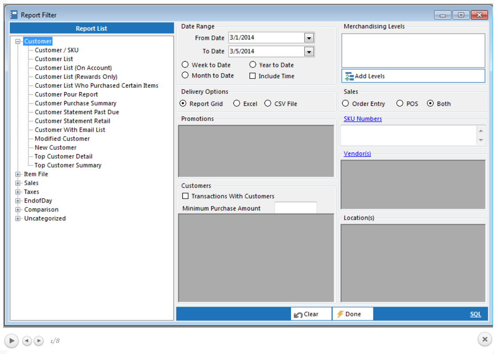This screenshot has height=354, width=497.
Task: Click the Report Filter window title icon
Action: tap(14, 15)
